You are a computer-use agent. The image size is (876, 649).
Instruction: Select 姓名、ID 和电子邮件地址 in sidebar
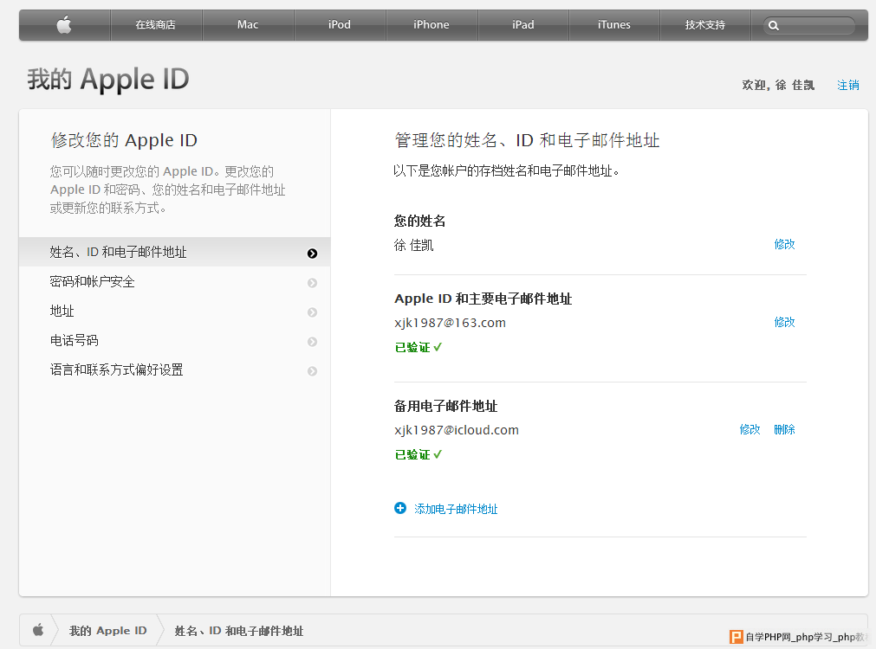point(175,252)
